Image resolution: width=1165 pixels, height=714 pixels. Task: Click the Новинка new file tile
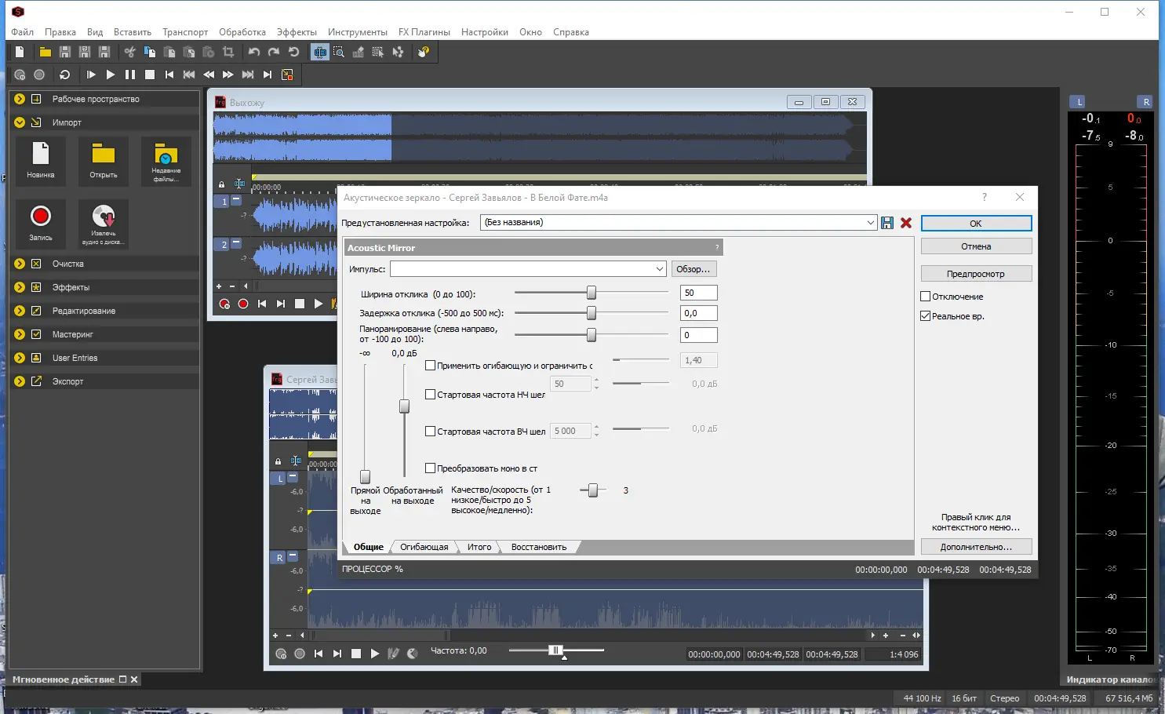pos(41,160)
